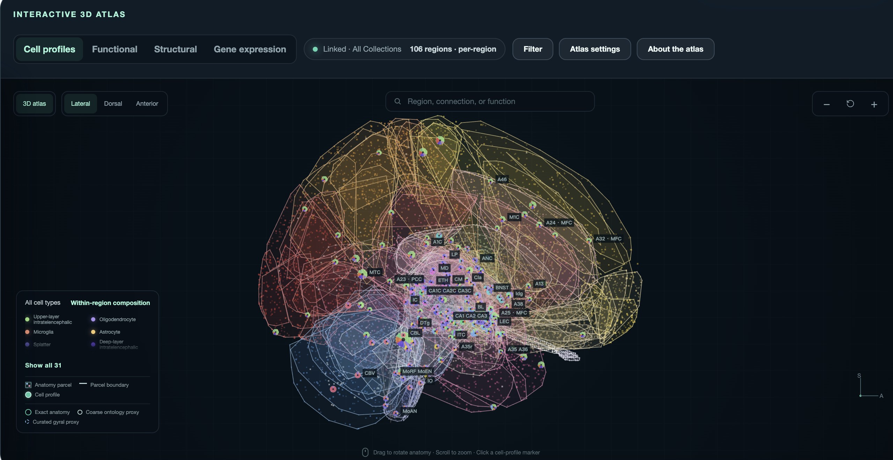This screenshot has width=893, height=460.
Task: Switch to the Gene expression tab
Action: 250,49
